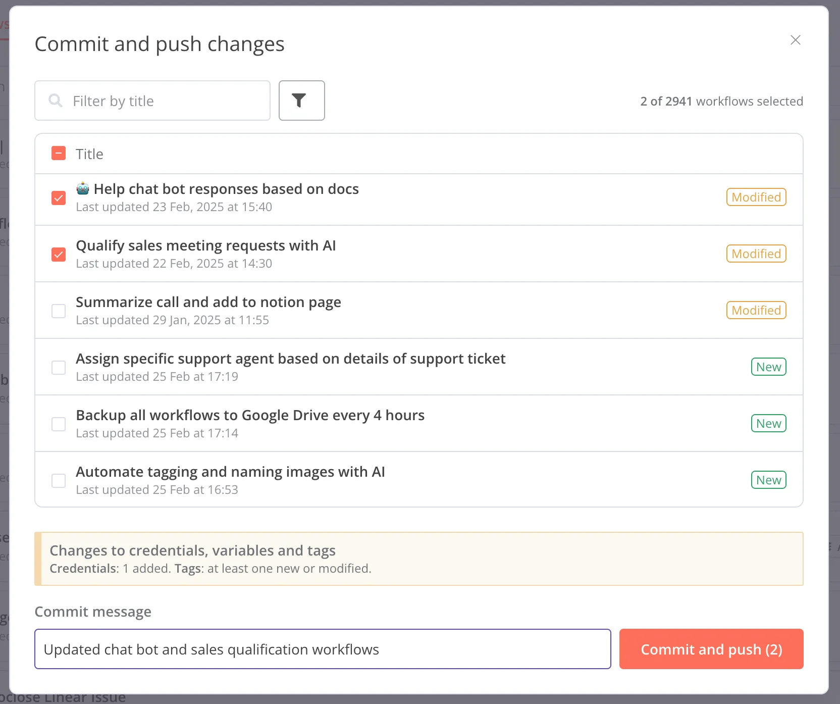The height and width of the screenshot is (704, 840).
Task: Click the Modified badge on chat bot workflow
Action: point(755,197)
